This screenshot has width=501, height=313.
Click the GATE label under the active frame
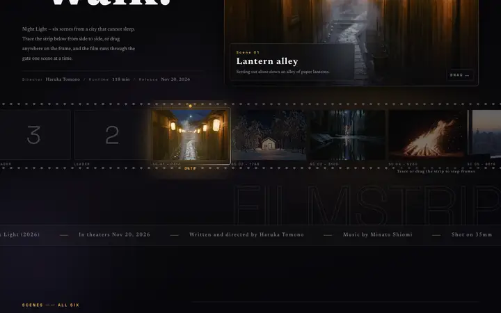pos(190,168)
